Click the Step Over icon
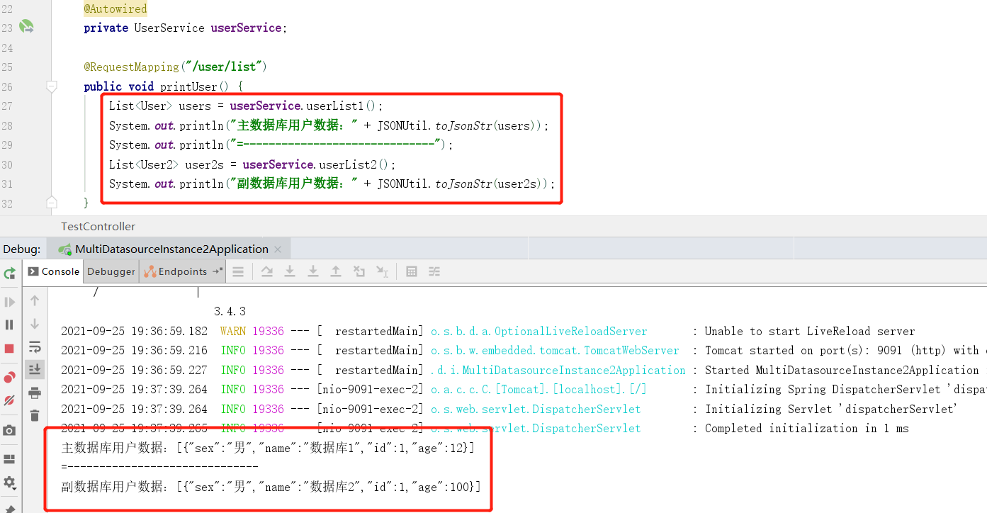The height and width of the screenshot is (513, 987). point(267,271)
